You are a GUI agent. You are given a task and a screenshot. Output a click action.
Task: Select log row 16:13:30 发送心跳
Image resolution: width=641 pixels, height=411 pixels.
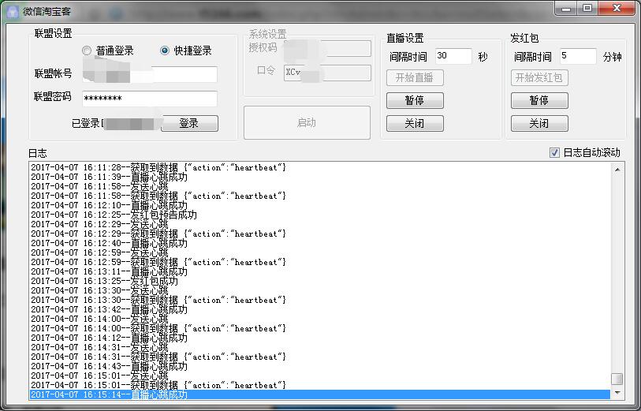point(319,290)
